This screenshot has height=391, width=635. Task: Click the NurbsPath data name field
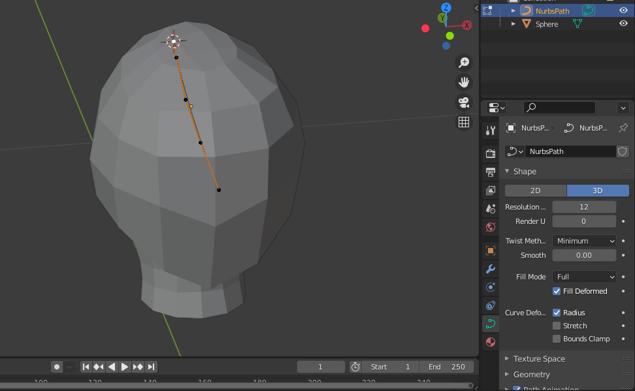tap(570, 151)
